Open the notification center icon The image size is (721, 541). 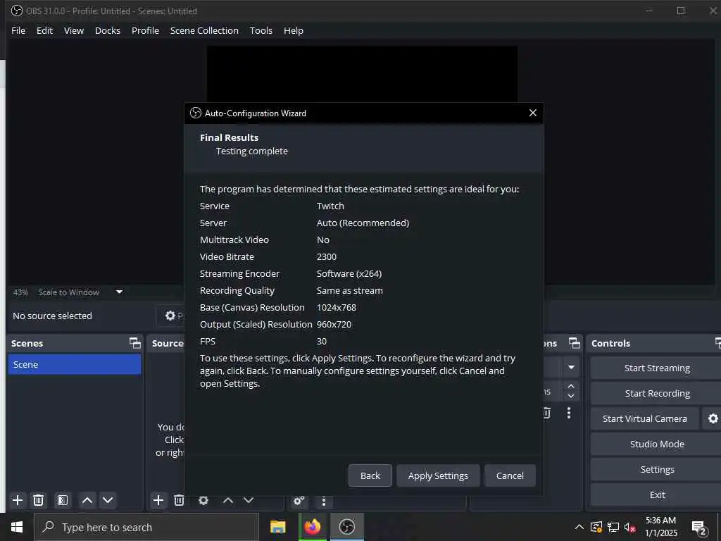pos(698,528)
